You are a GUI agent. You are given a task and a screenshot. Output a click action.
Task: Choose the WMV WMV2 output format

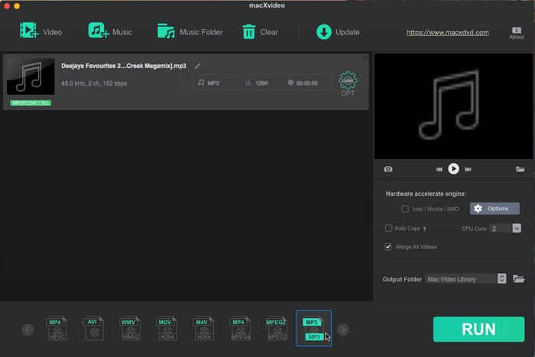[x=130, y=328]
